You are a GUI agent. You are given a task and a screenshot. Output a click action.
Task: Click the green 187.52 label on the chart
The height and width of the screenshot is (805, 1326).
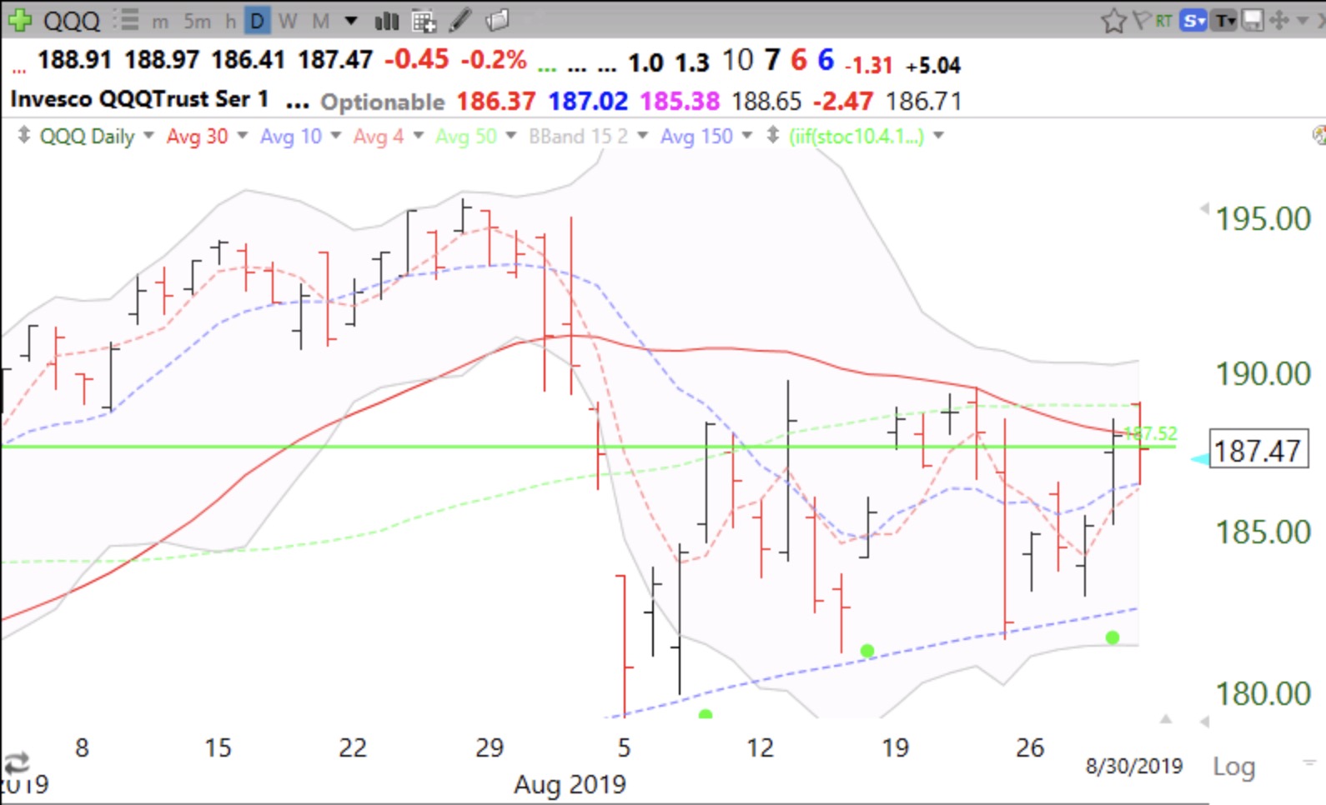coord(1151,433)
